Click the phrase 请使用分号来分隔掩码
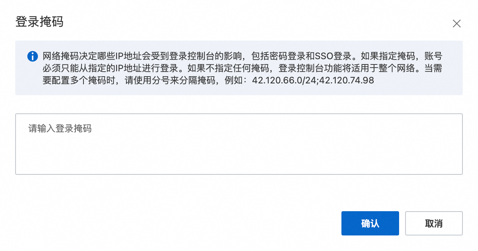This screenshot has width=478, height=251. (170, 81)
